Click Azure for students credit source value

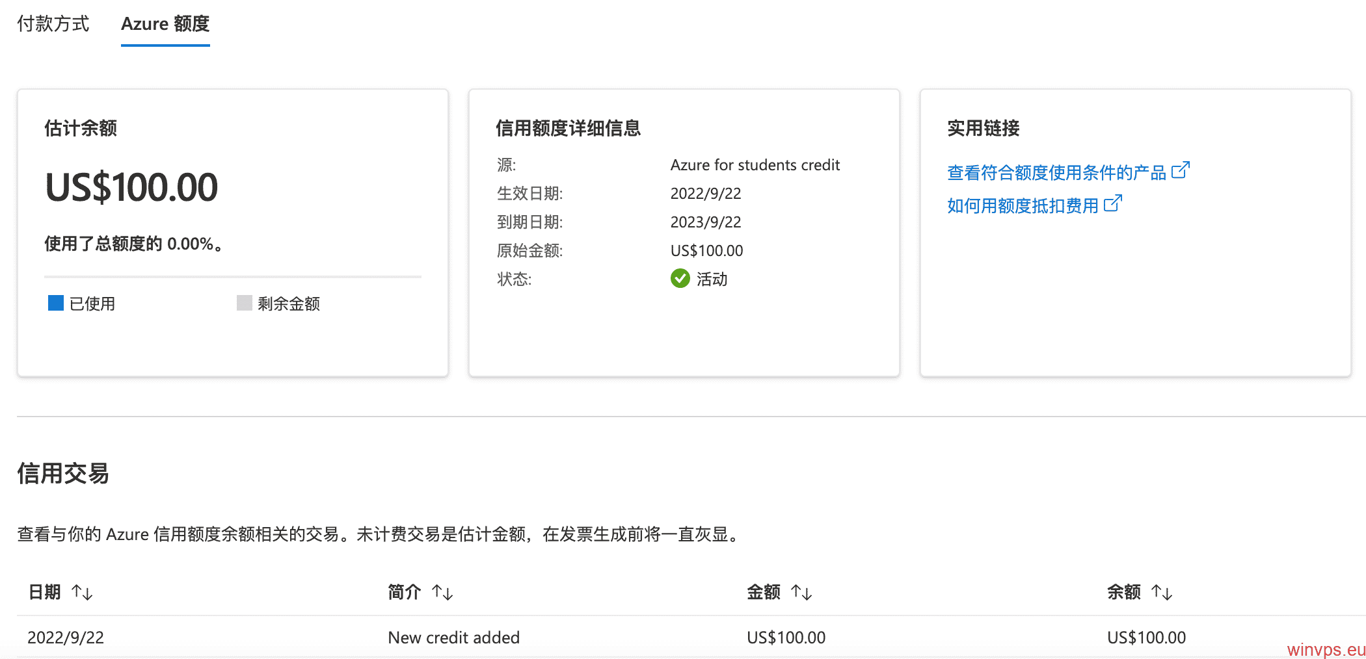(755, 165)
